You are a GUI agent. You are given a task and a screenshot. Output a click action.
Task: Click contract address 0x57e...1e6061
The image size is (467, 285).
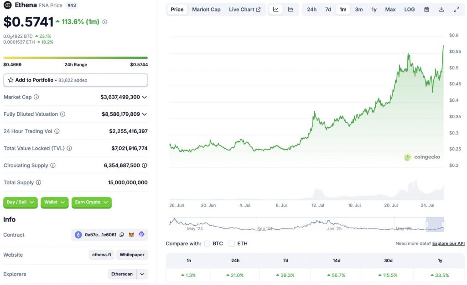pos(101,235)
